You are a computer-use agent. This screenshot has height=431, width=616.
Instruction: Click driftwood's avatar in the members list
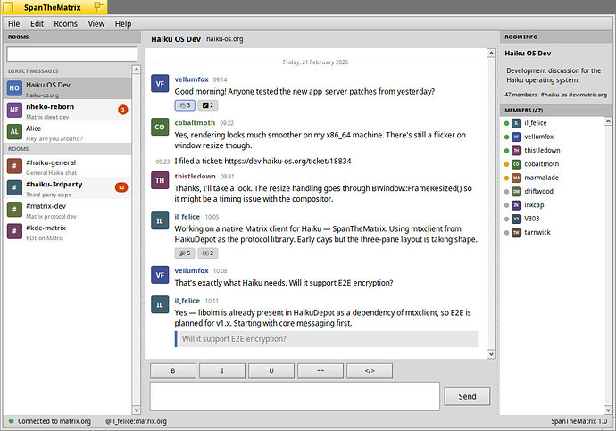(x=516, y=192)
